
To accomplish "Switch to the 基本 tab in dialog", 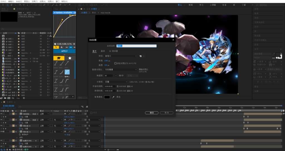I will point(95,51).
